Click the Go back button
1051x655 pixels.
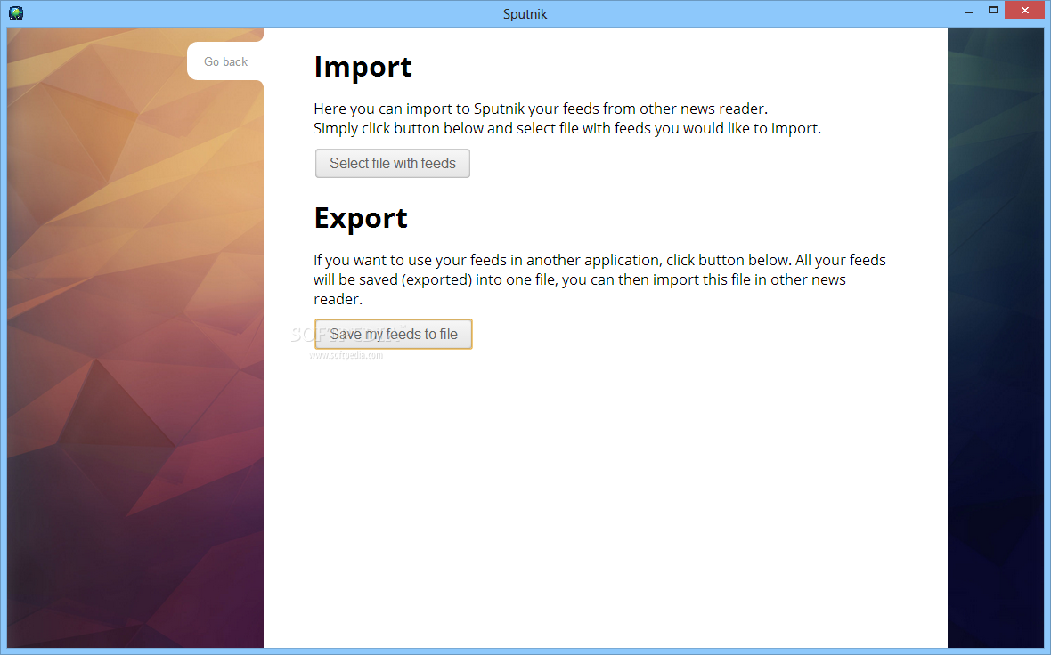[x=226, y=61]
